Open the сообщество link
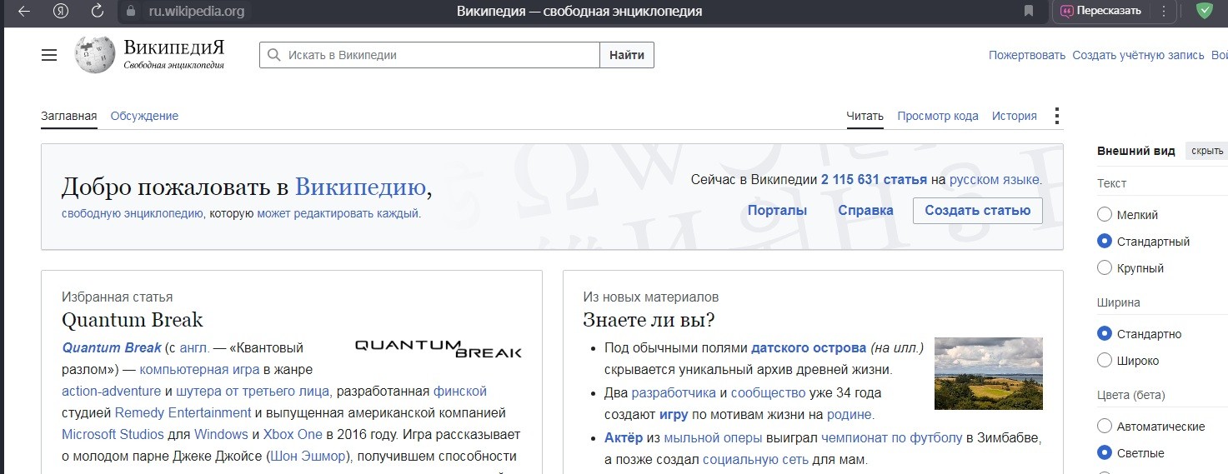1228x474 pixels. click(x=768, y=392)
